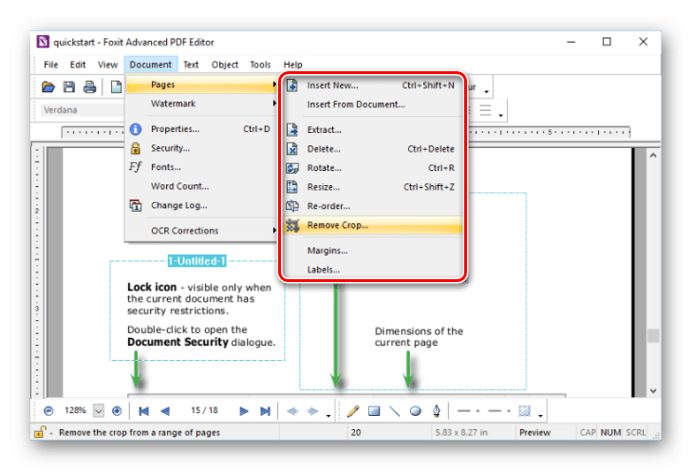This screenshot has width=692, height=471.
Task: Open the Verdana font dropdown
Action: tap(82, 109)
